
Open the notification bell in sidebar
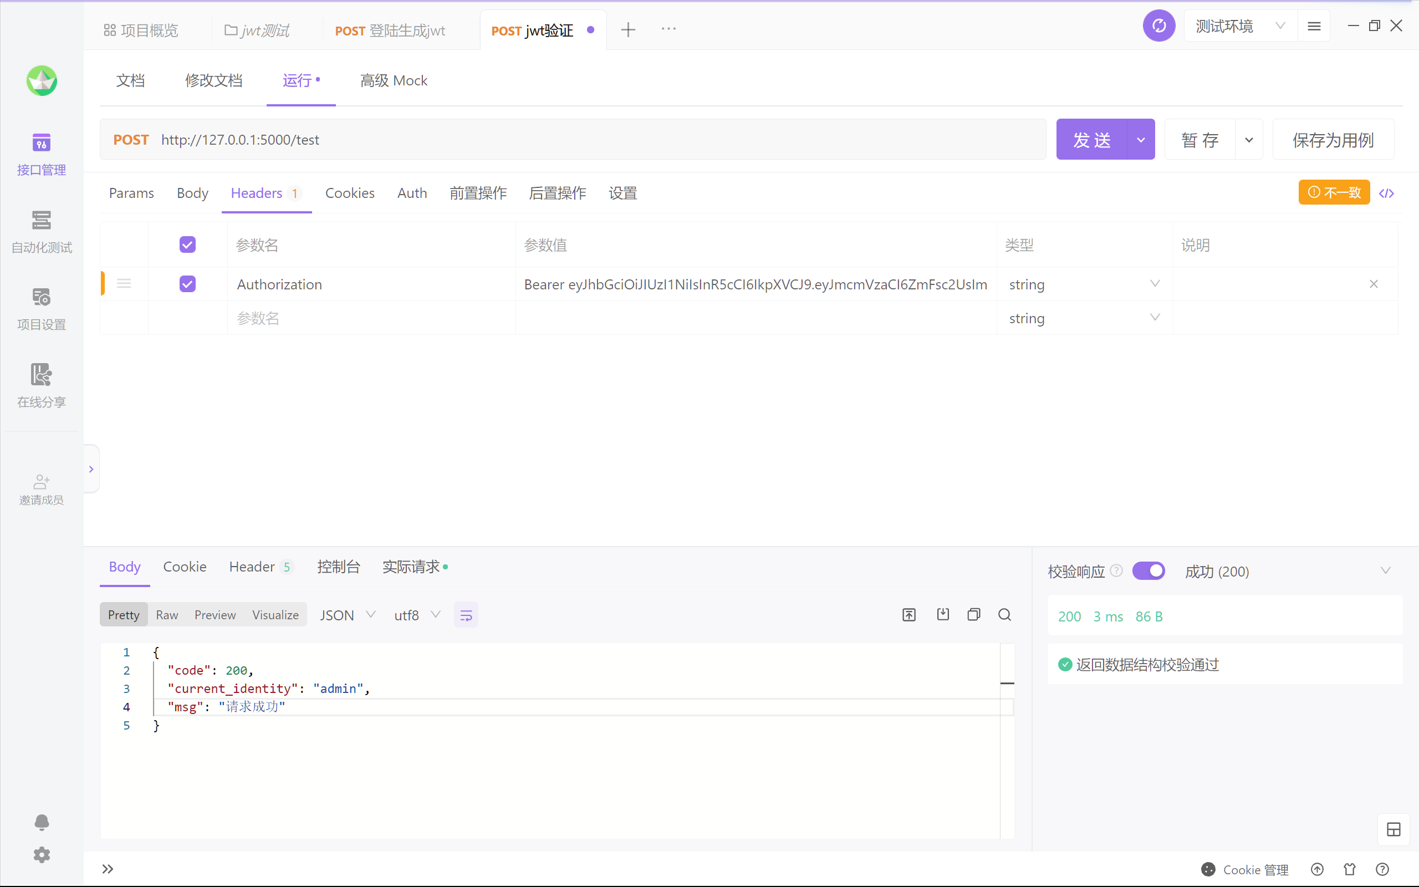(41, 822)
